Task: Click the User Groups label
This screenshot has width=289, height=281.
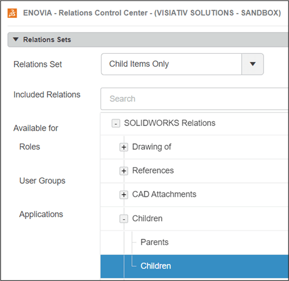Action: coord(43,181)
